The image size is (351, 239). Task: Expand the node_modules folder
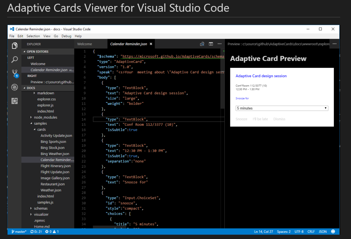[x=31, y=117]
